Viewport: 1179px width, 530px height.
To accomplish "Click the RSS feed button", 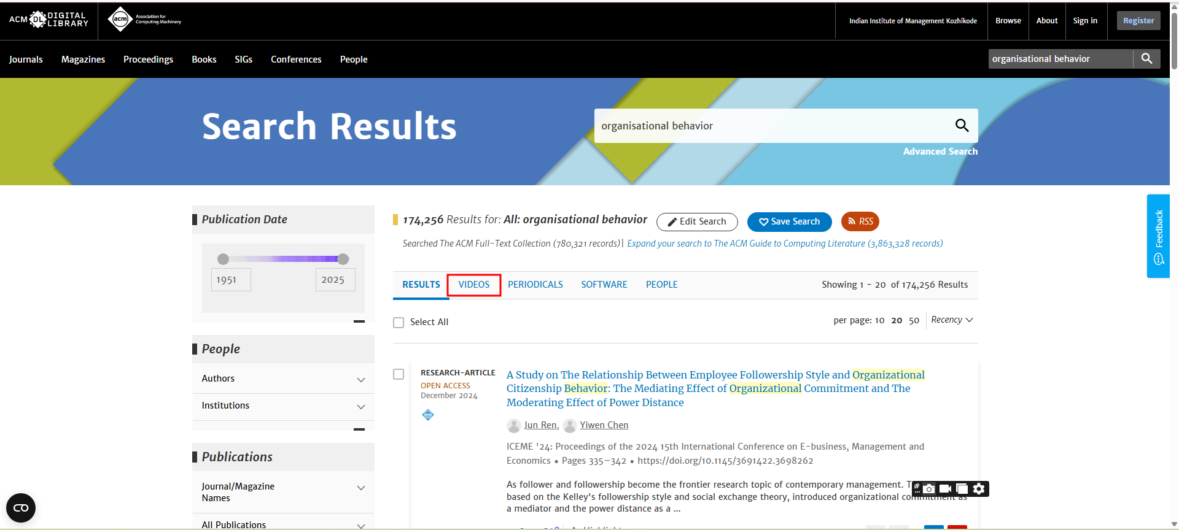I will pyautogui.click(x=860, y=221).
